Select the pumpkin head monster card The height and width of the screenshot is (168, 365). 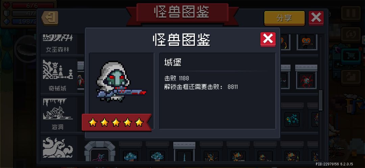(x=307, y=42)
